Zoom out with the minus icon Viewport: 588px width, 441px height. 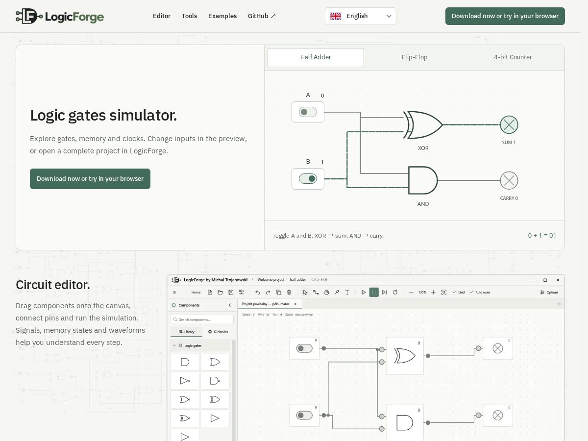coord(411,293)
